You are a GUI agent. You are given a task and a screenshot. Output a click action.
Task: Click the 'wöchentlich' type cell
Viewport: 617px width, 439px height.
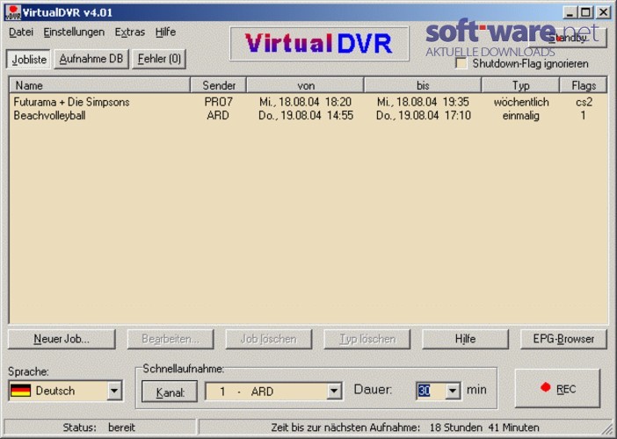[521, 102]
